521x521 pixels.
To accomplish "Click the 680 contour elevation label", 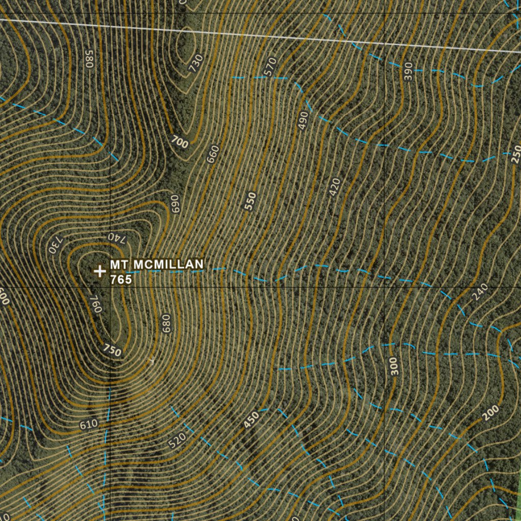I will pos(166,324).
